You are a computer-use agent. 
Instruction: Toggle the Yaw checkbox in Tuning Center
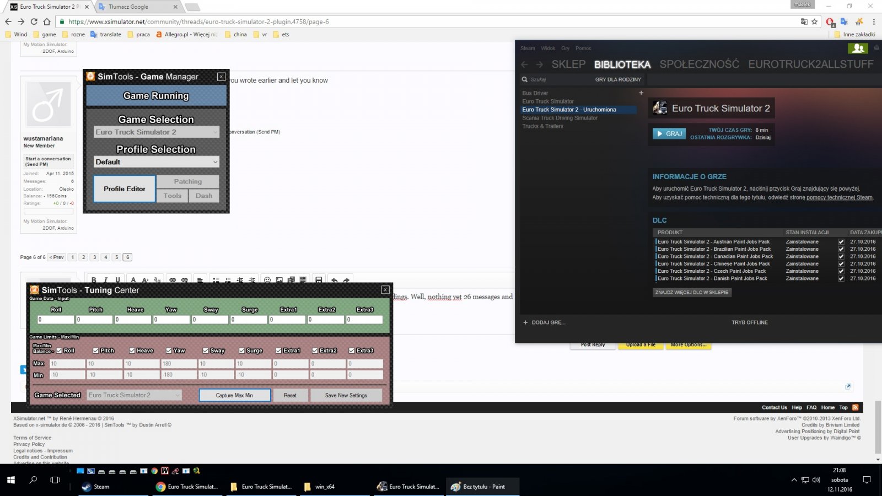tap(169, 351)
